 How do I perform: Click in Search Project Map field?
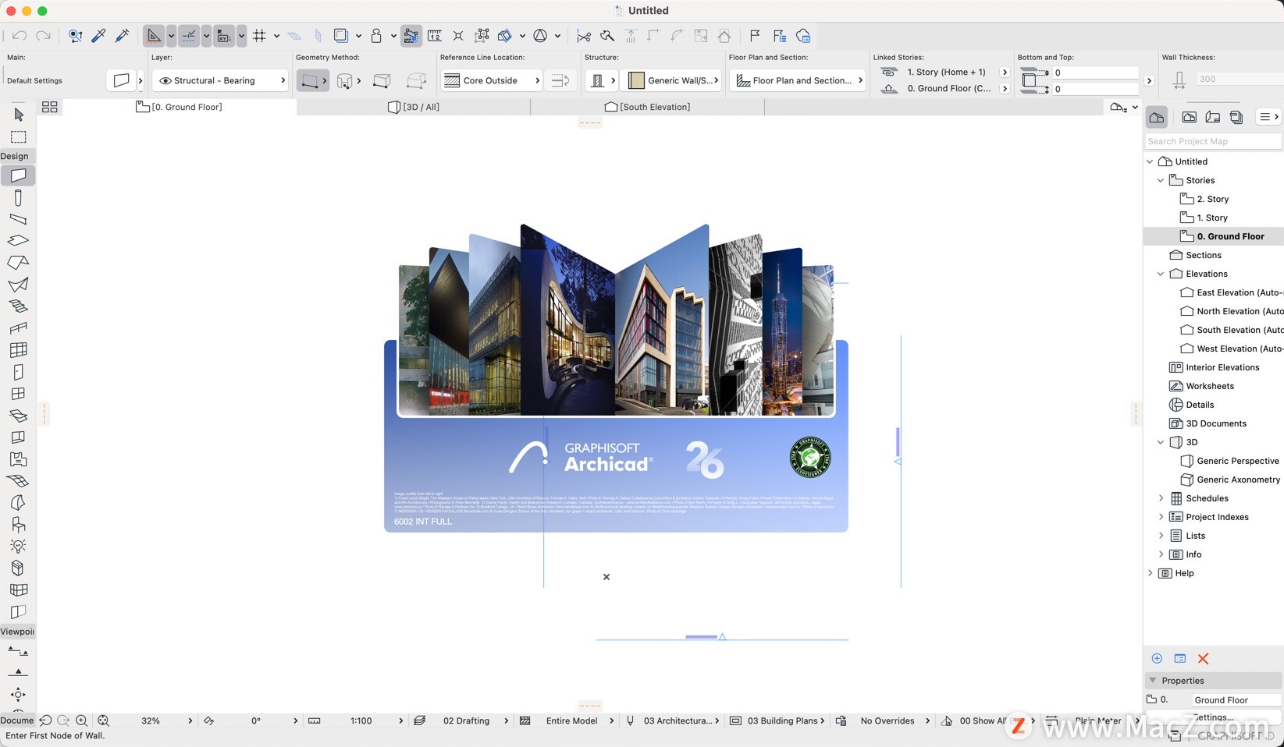click(x=1213, y=141)
